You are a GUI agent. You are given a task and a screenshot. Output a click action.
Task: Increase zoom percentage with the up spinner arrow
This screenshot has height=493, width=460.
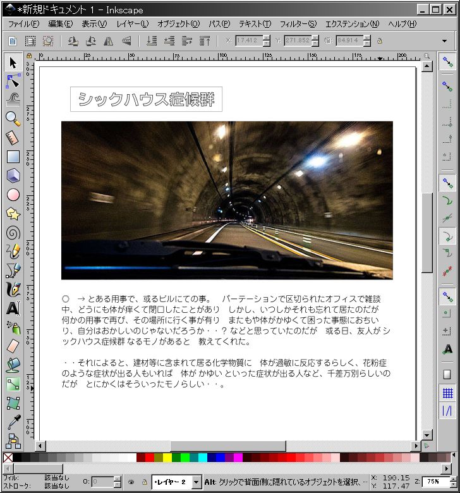pos(453,479)
